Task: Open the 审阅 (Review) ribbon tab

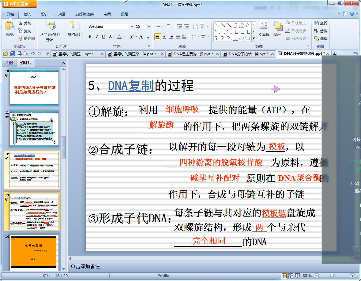Action: (x=107, y=14)
